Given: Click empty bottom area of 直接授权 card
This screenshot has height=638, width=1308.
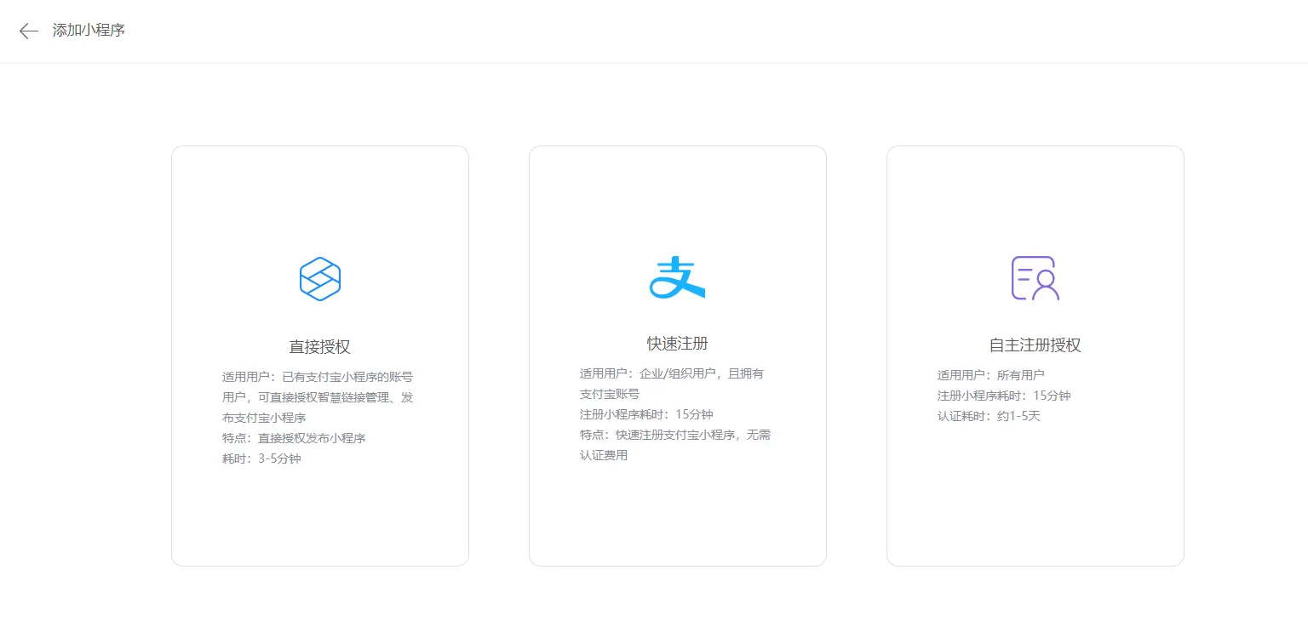Looking at the screenshot, I should tap(319, 519).
